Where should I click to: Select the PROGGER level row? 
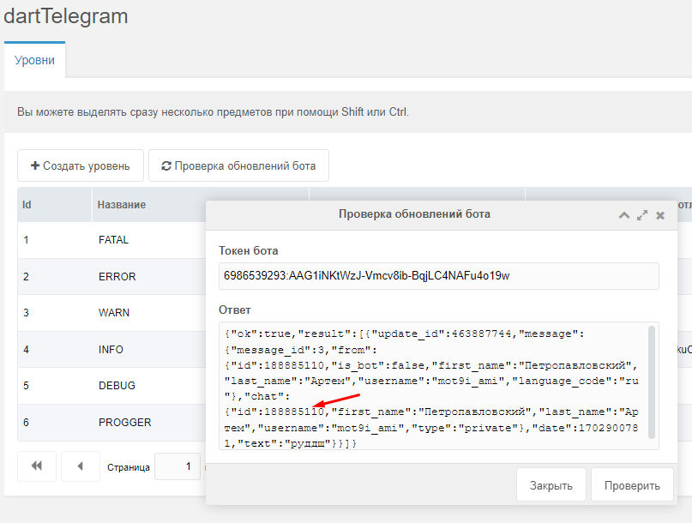click(112, 423)
